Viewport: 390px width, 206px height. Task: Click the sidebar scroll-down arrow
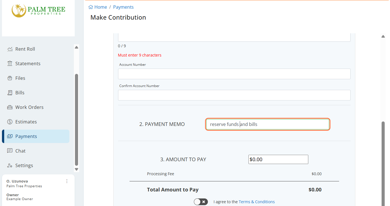tap(76, 169)
